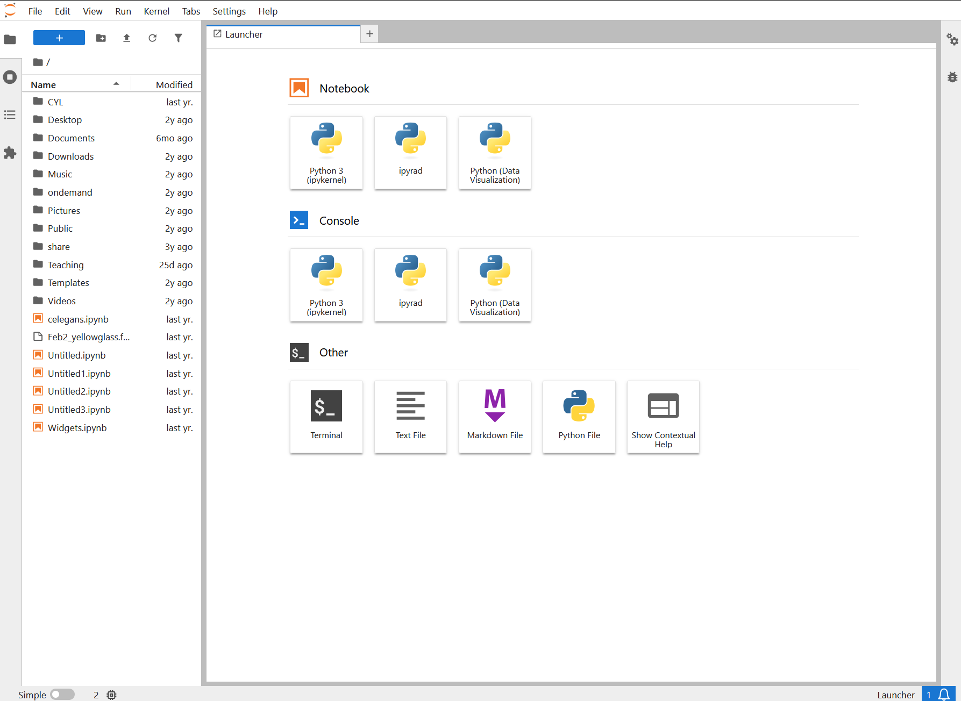Open the Debugger sidebar panel
Screen dimensions: 961x701
[x=952, y=77]
